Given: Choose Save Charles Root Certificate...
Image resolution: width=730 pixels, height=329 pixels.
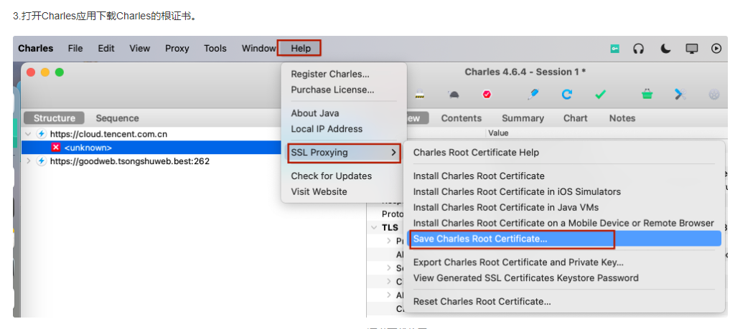Looking at the screenshot, I should (x=564, y=239).
